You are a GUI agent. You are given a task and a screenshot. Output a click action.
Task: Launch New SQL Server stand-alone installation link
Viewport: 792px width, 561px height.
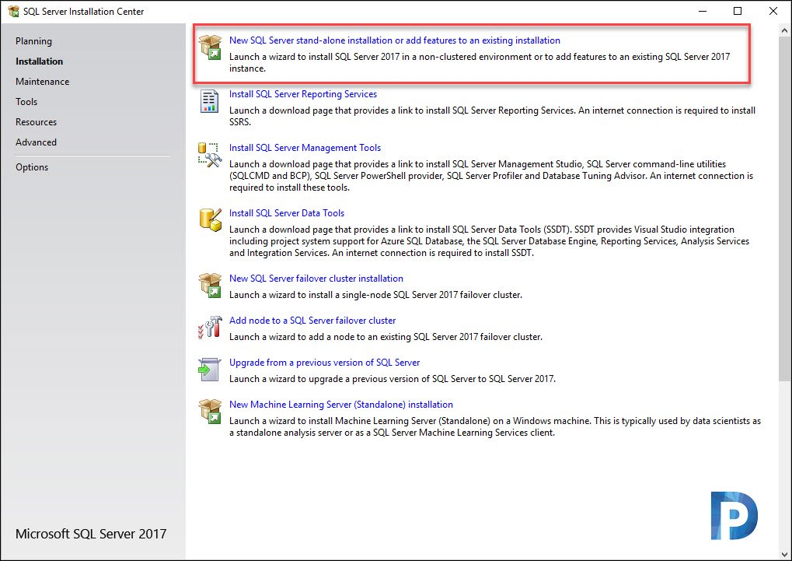395,40
